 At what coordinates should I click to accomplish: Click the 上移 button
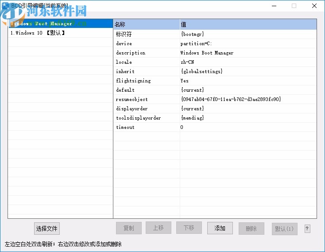[159, 228]
